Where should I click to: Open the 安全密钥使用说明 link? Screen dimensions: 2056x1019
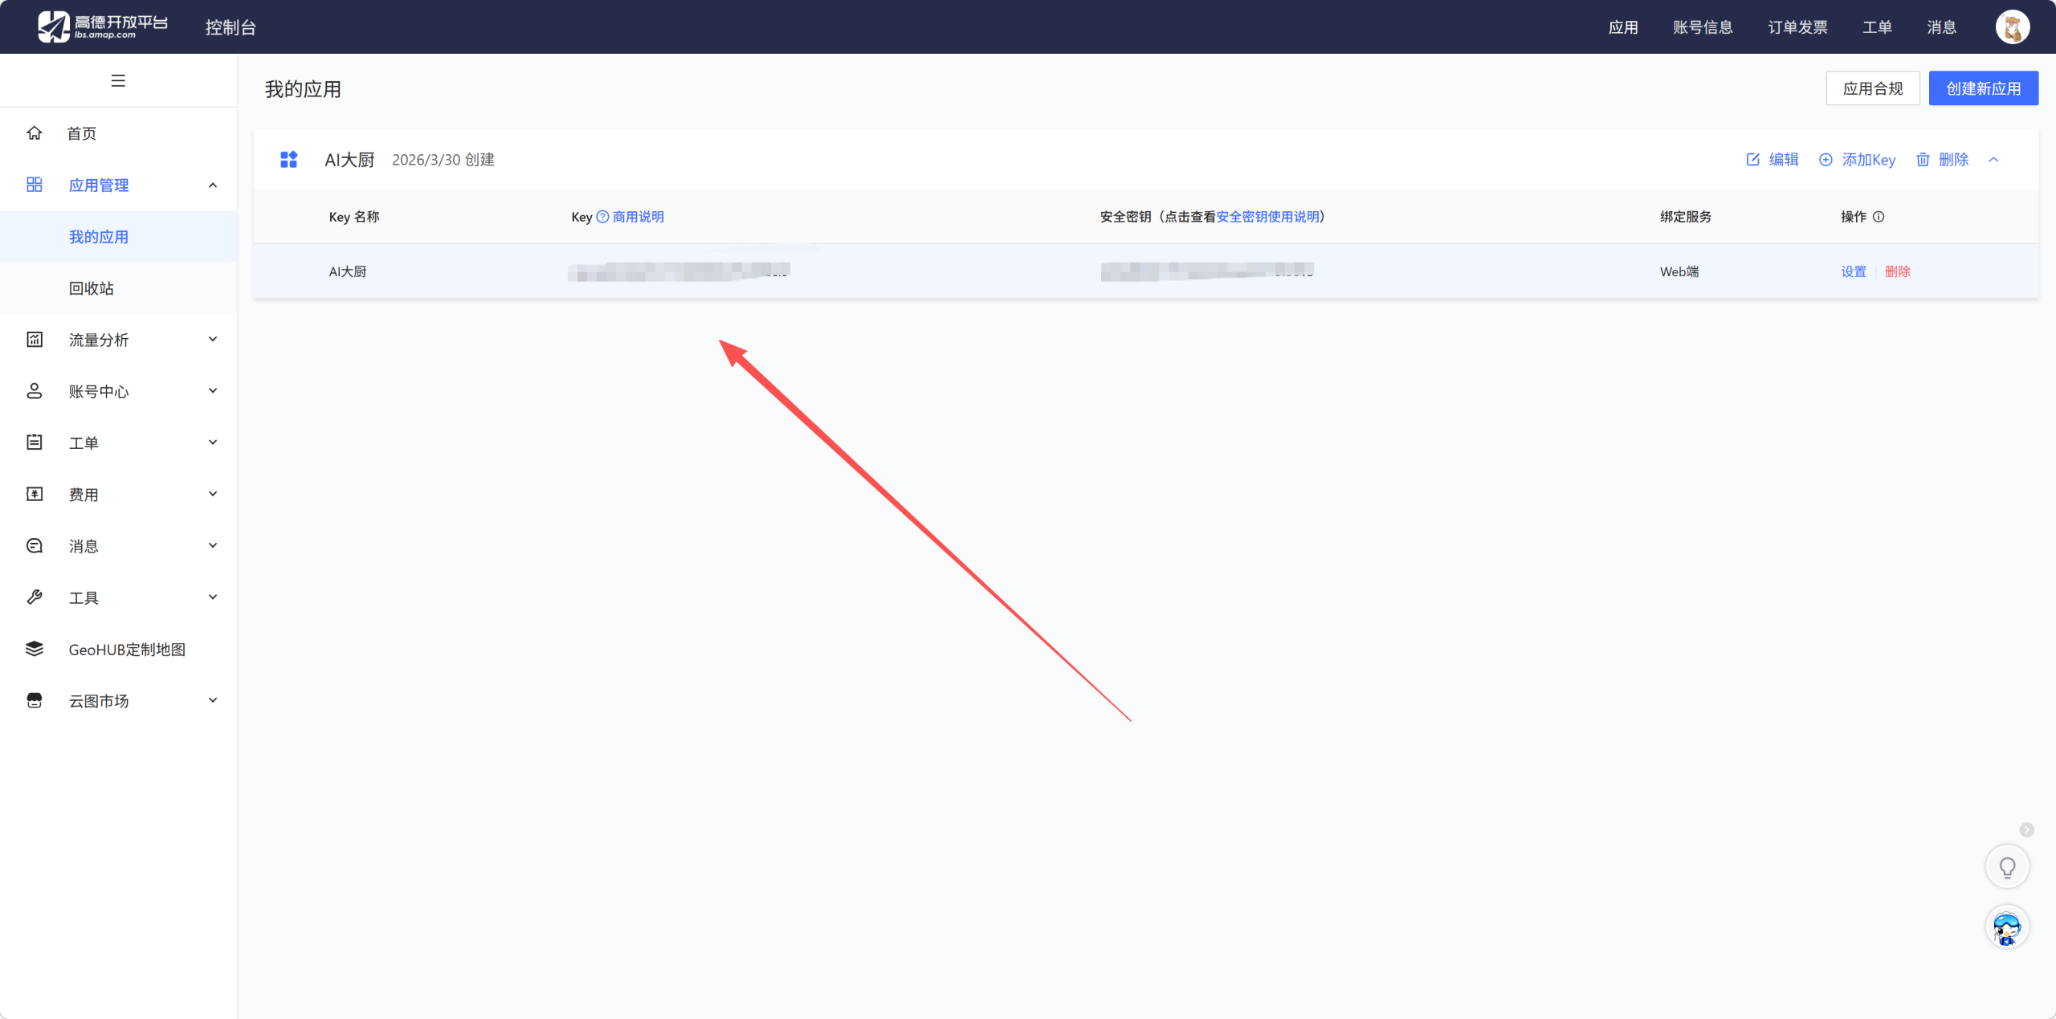[x=1267, y=217]
